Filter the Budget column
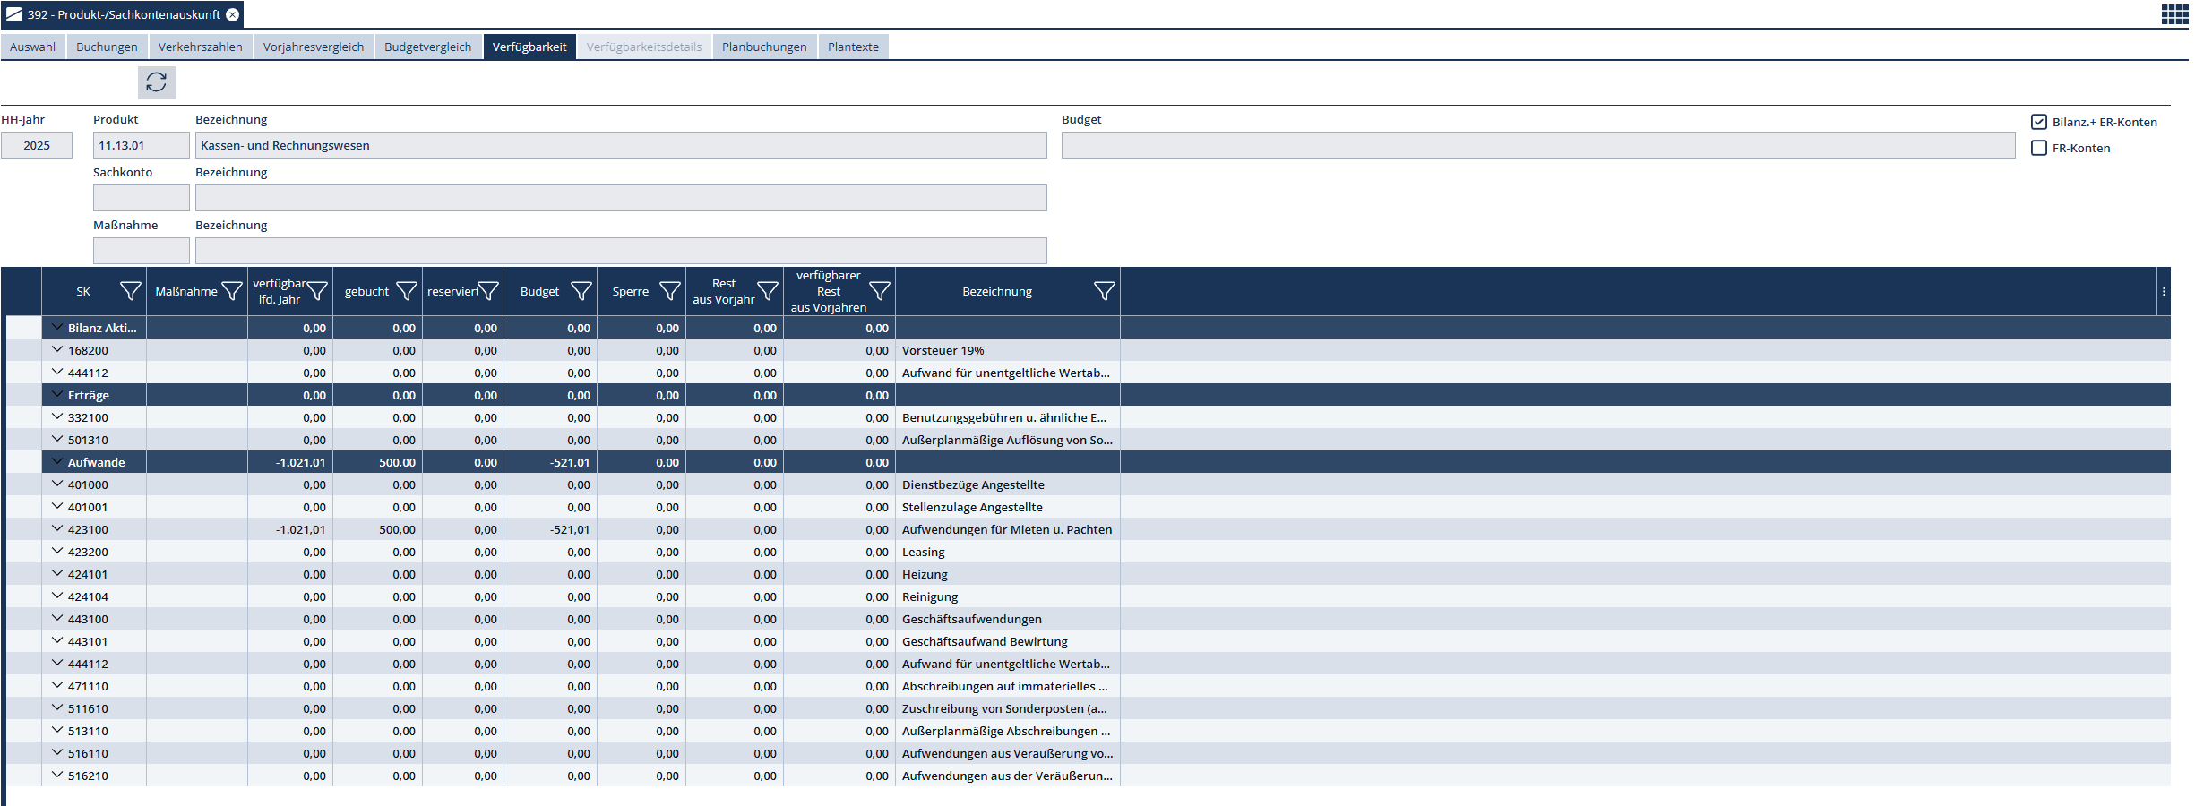Image resolution: width=2195 pixels, height=806 pixels. (x=581, y=291)
